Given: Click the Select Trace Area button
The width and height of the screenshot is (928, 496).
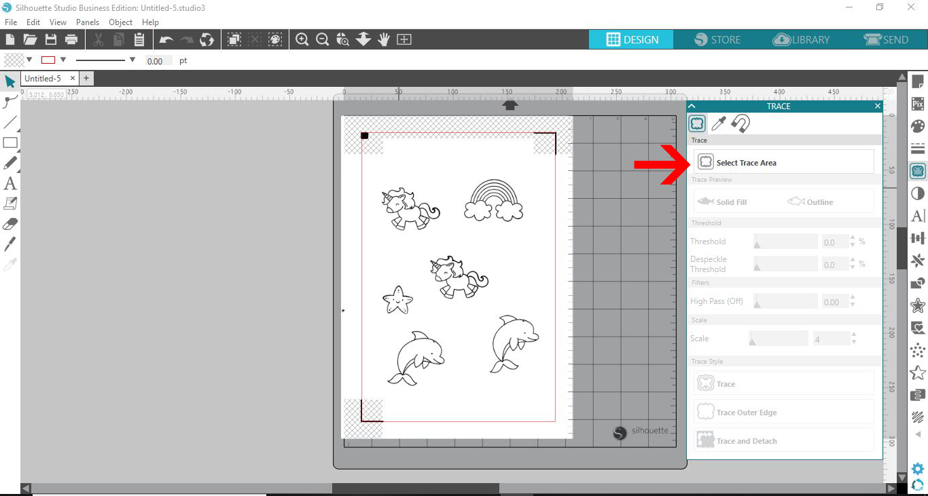Looking at the screenshot, I should [x=784, y=162].
